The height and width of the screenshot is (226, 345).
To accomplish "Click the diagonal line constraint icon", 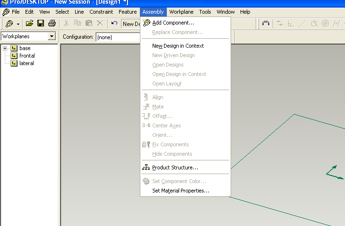I will tap(302, 24).
